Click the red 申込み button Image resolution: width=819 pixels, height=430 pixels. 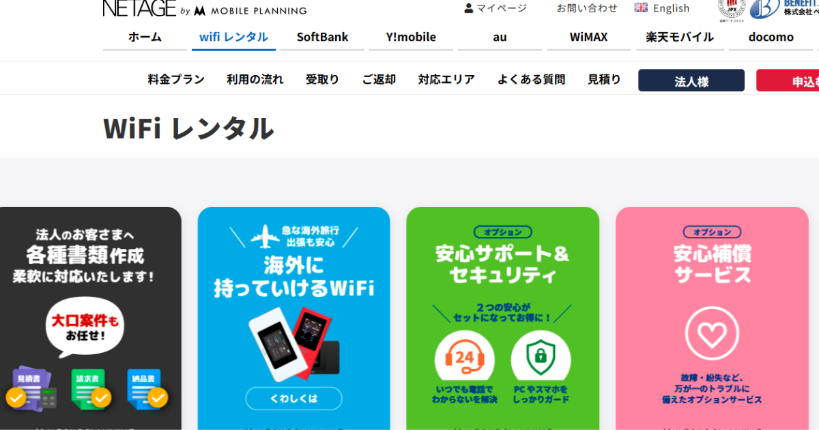point(788,81)
